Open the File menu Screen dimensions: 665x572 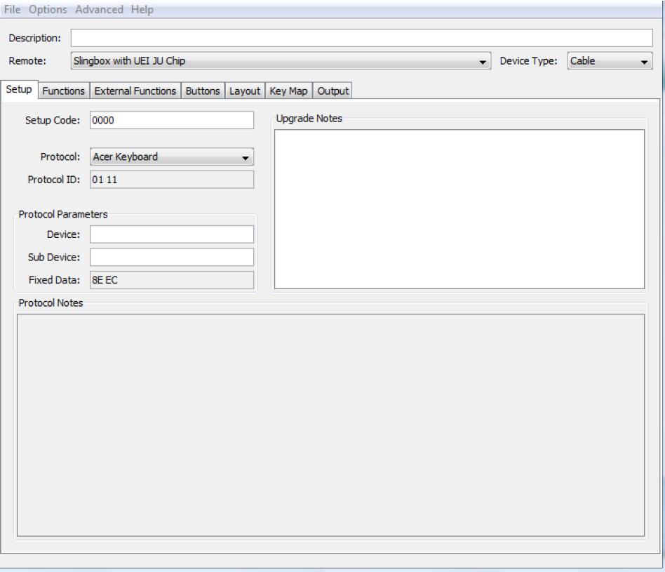coord(14,10)
